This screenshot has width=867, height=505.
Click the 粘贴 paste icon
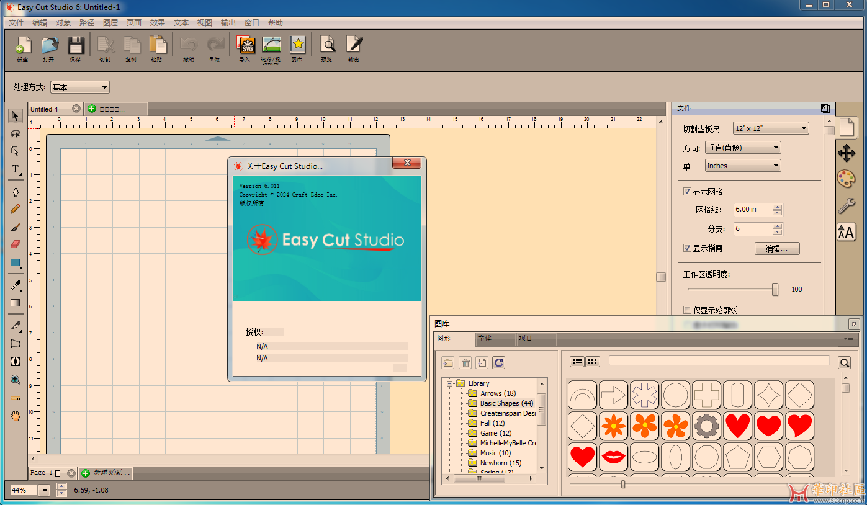click(158, 45)
